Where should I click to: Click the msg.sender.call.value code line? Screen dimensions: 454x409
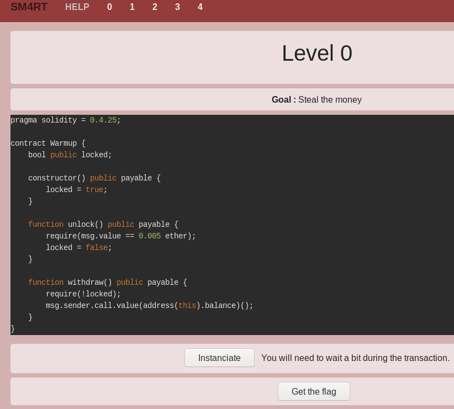pyautogui.click(x=149, y=306)
